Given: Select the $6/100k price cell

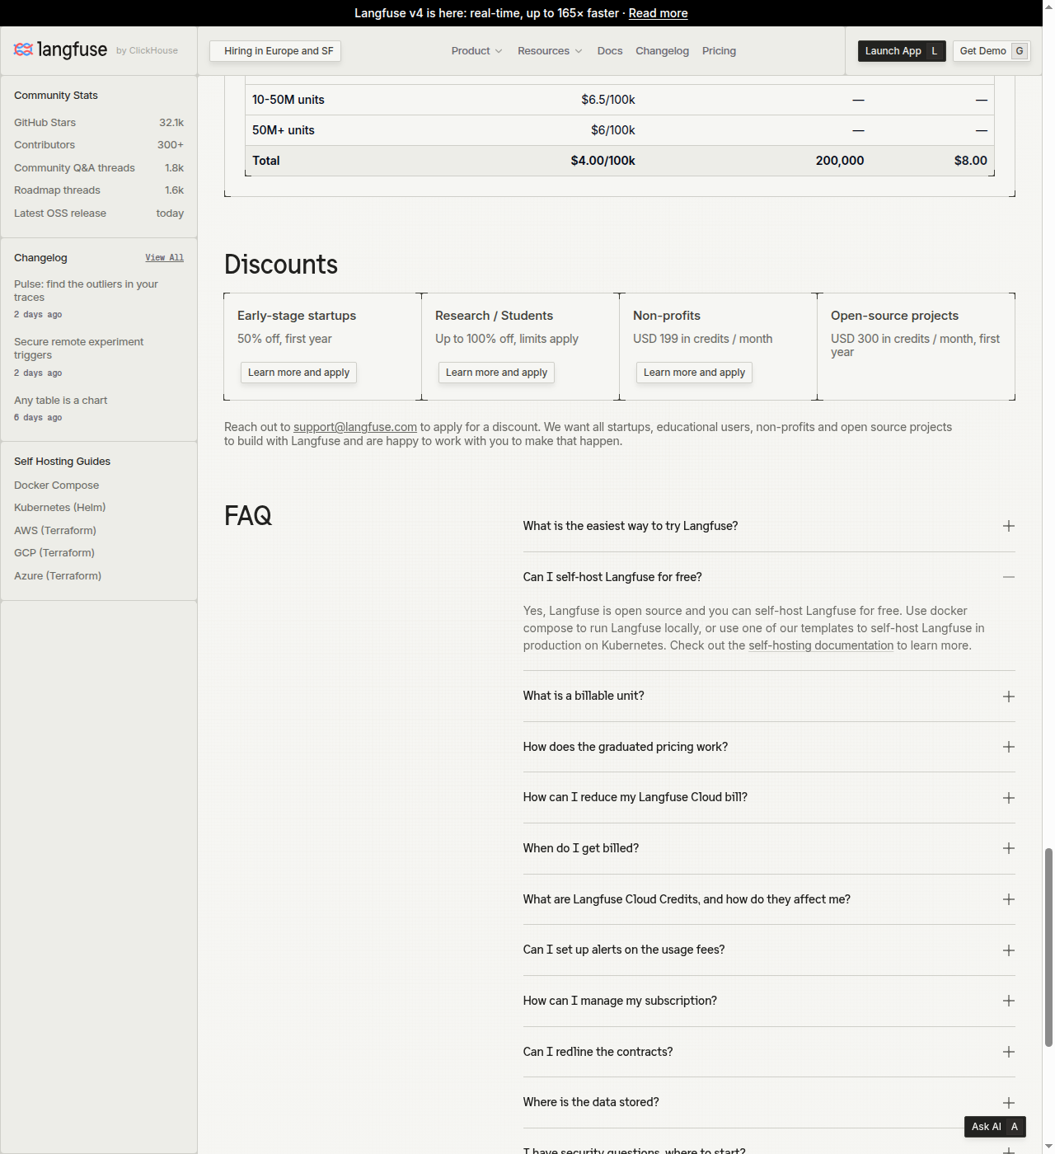Looking at the screenshot, I should pos(613,130).
